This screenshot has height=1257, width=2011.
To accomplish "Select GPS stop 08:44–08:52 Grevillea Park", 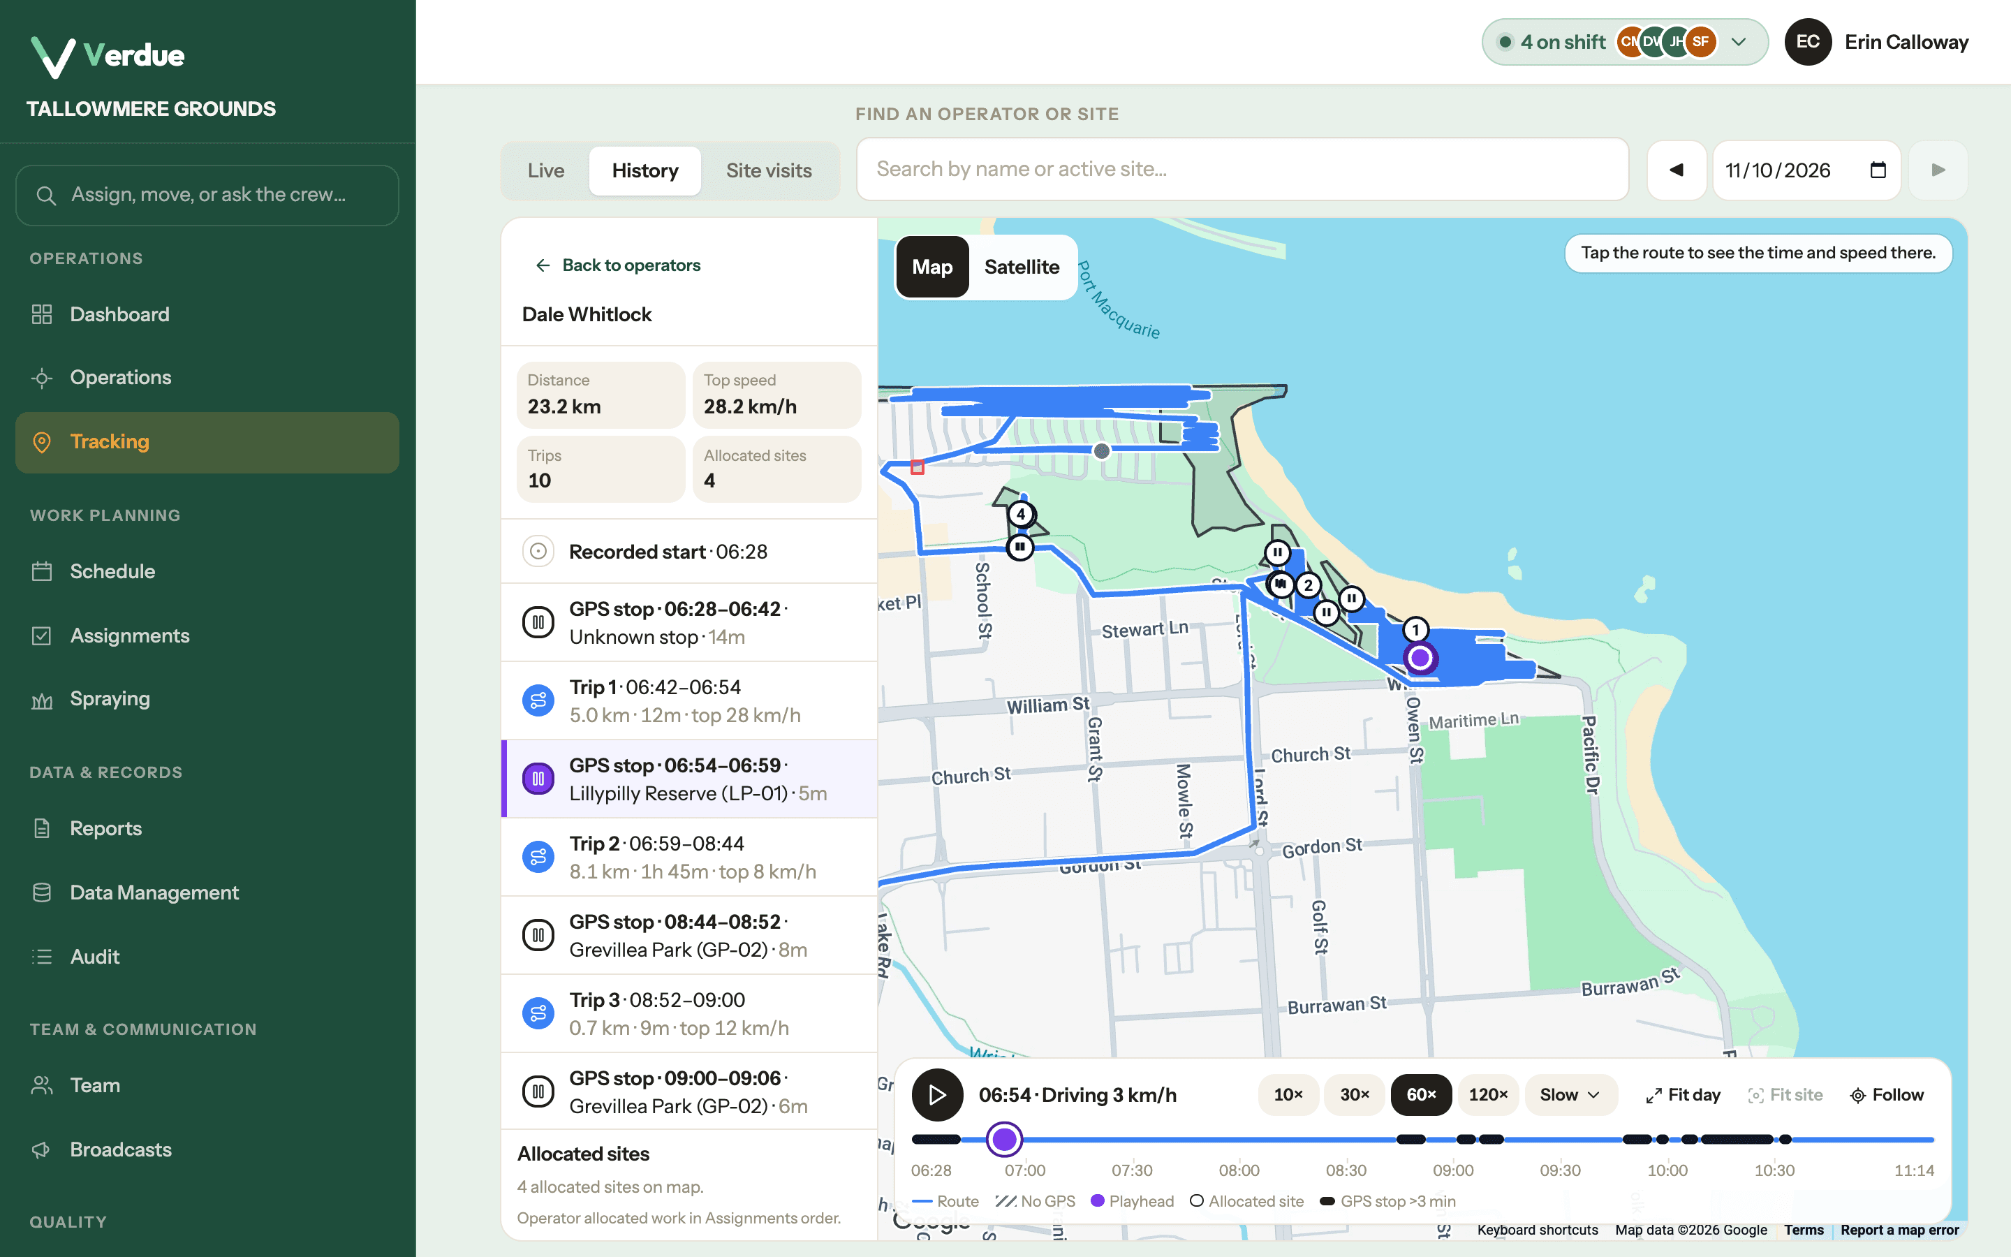I will pyautogui.click(x=689, y=935).
